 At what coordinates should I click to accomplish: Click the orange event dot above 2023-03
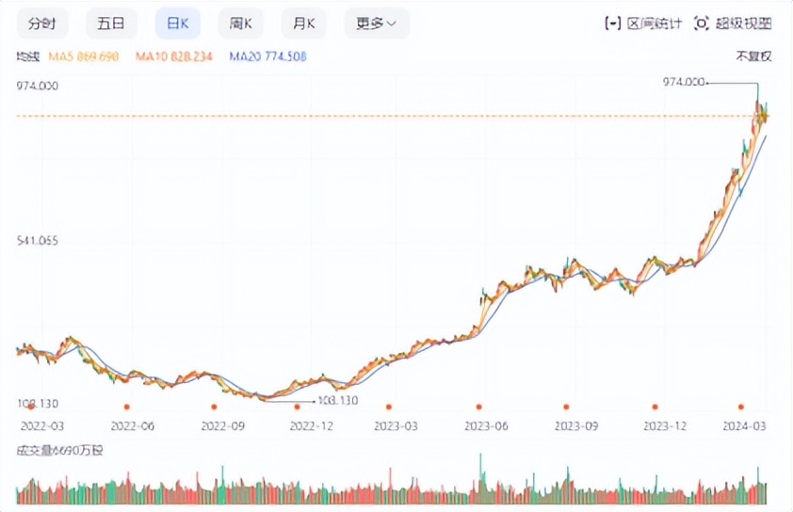pos(389,407)
